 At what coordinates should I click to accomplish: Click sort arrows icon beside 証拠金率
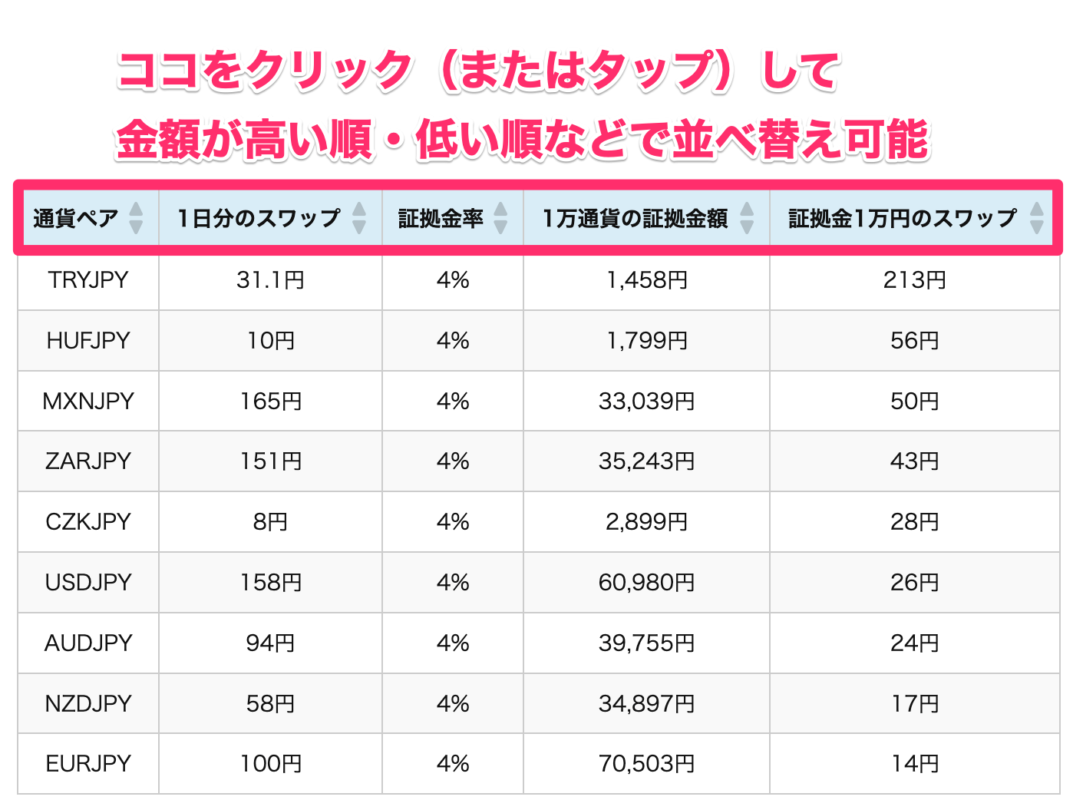500,218
